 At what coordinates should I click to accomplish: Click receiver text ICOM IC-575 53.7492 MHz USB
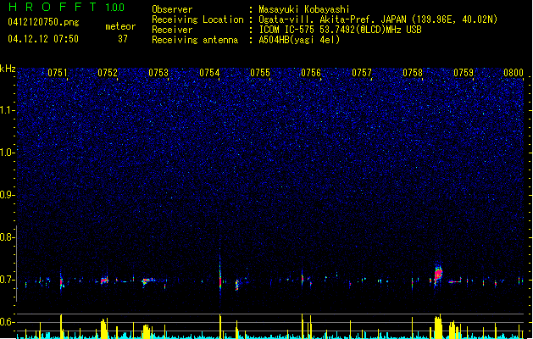pos(340,30)
